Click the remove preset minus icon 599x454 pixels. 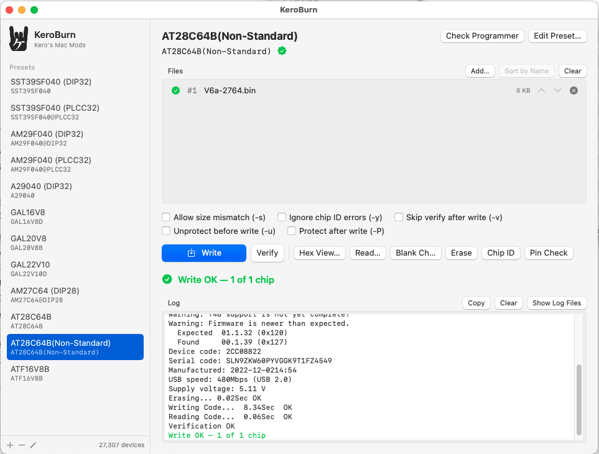pos(22,445)
